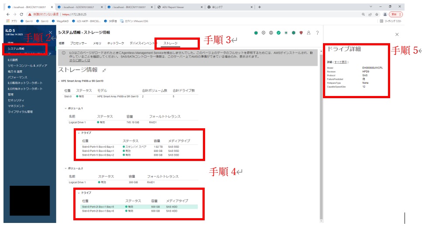Click the info circle icon in AMS notice

point(64,53)
